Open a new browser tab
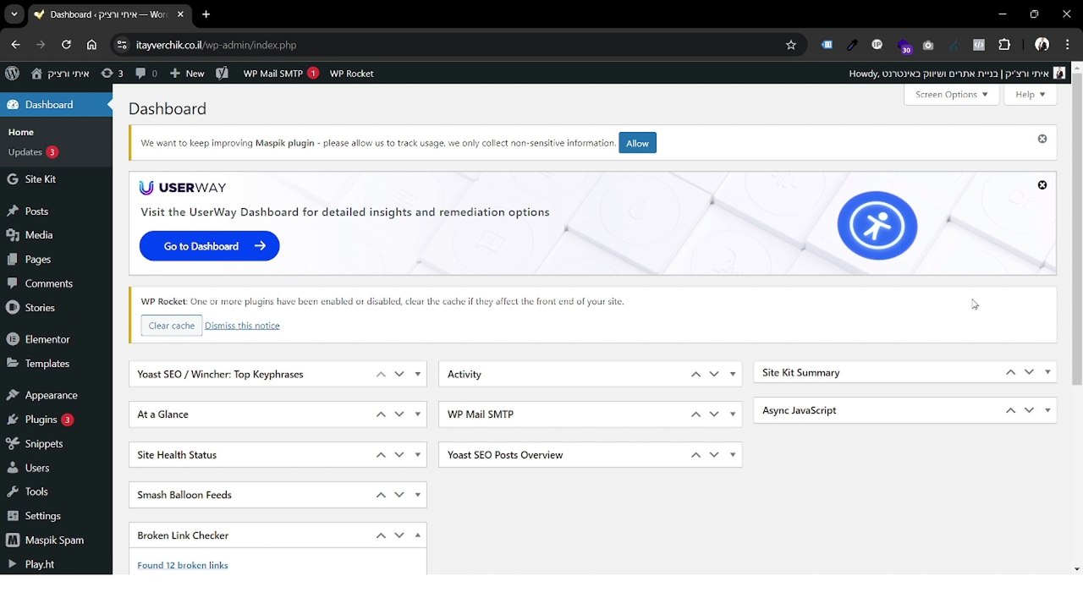This screenshot has width=1083, height=609. click(x=206, y=14)
